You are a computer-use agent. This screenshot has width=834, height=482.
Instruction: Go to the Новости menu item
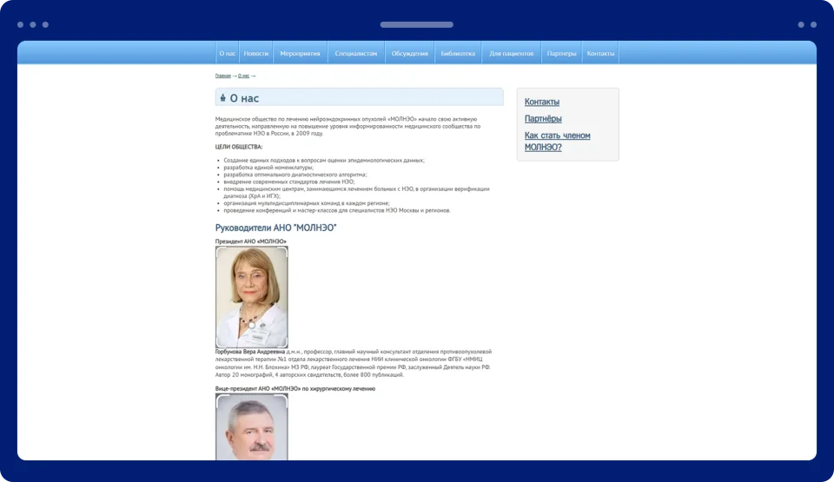(x=255, y=53)
